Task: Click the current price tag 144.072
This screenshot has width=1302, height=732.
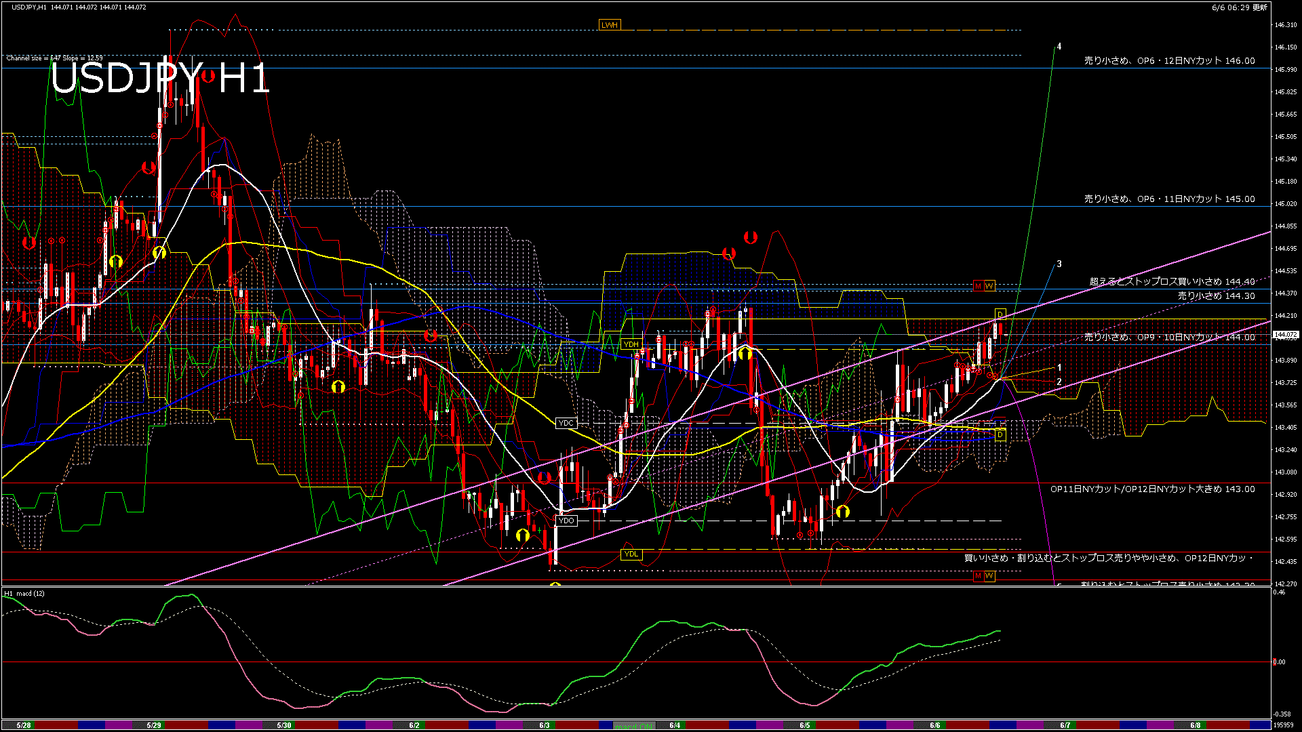Action: 1286,335
